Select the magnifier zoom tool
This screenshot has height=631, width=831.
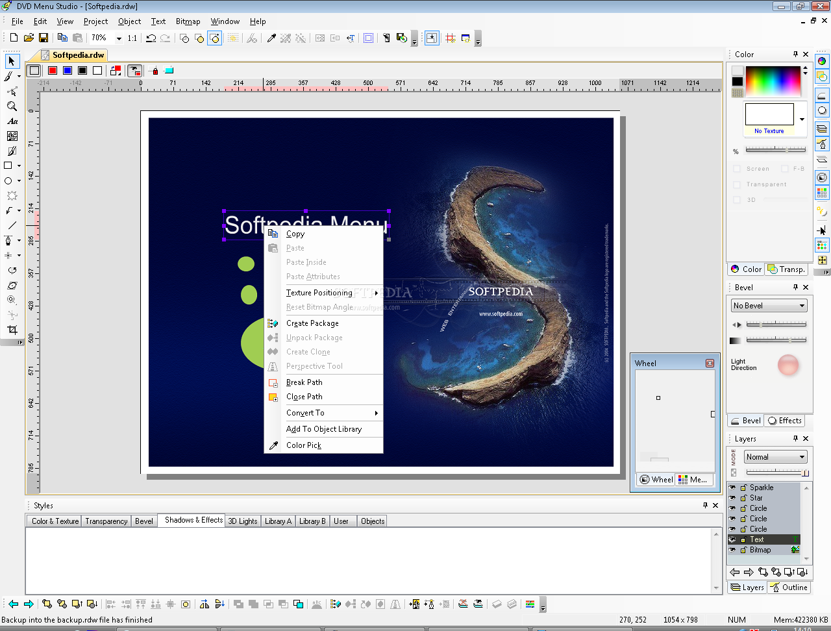pyautogui.click(x=12, y=106)
